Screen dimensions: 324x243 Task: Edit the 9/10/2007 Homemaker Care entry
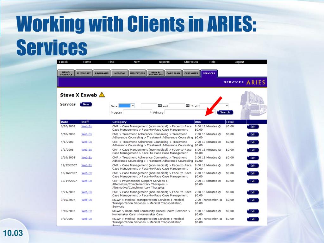(253, 211)
